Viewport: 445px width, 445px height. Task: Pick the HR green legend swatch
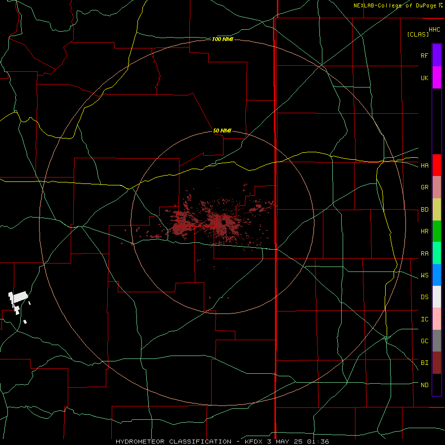tap(437, 231)
